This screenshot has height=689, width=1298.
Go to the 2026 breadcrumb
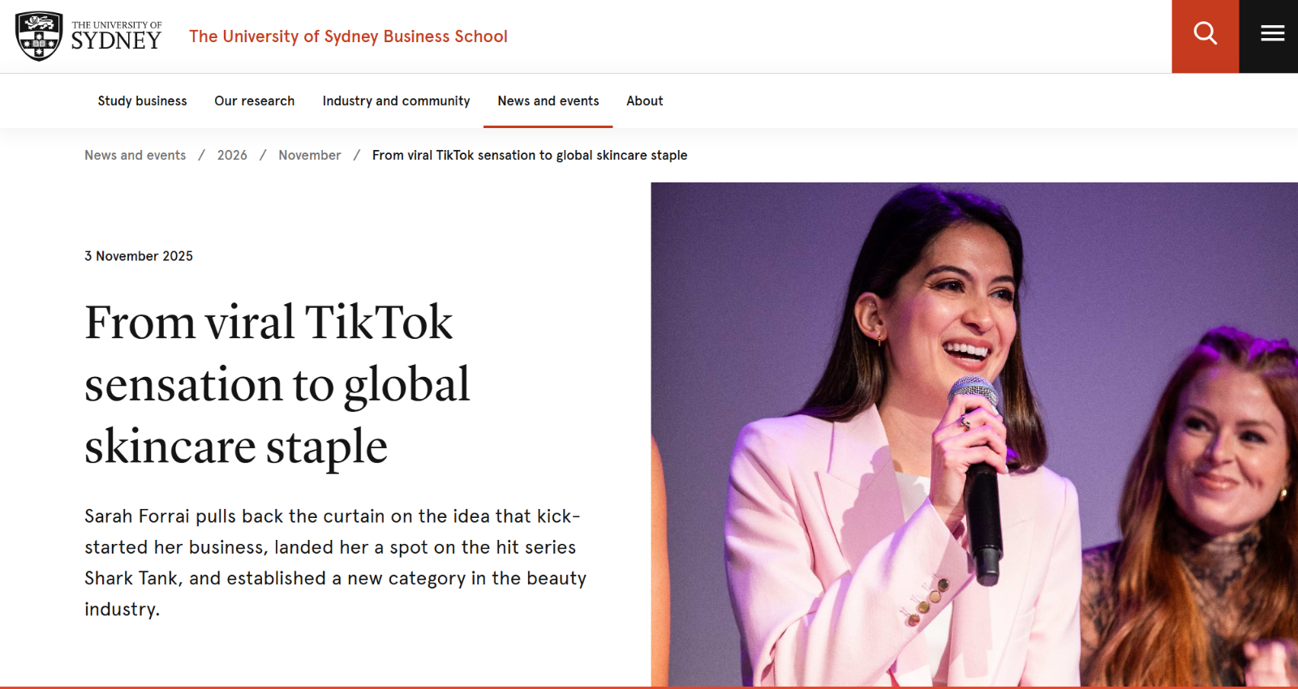232,155
